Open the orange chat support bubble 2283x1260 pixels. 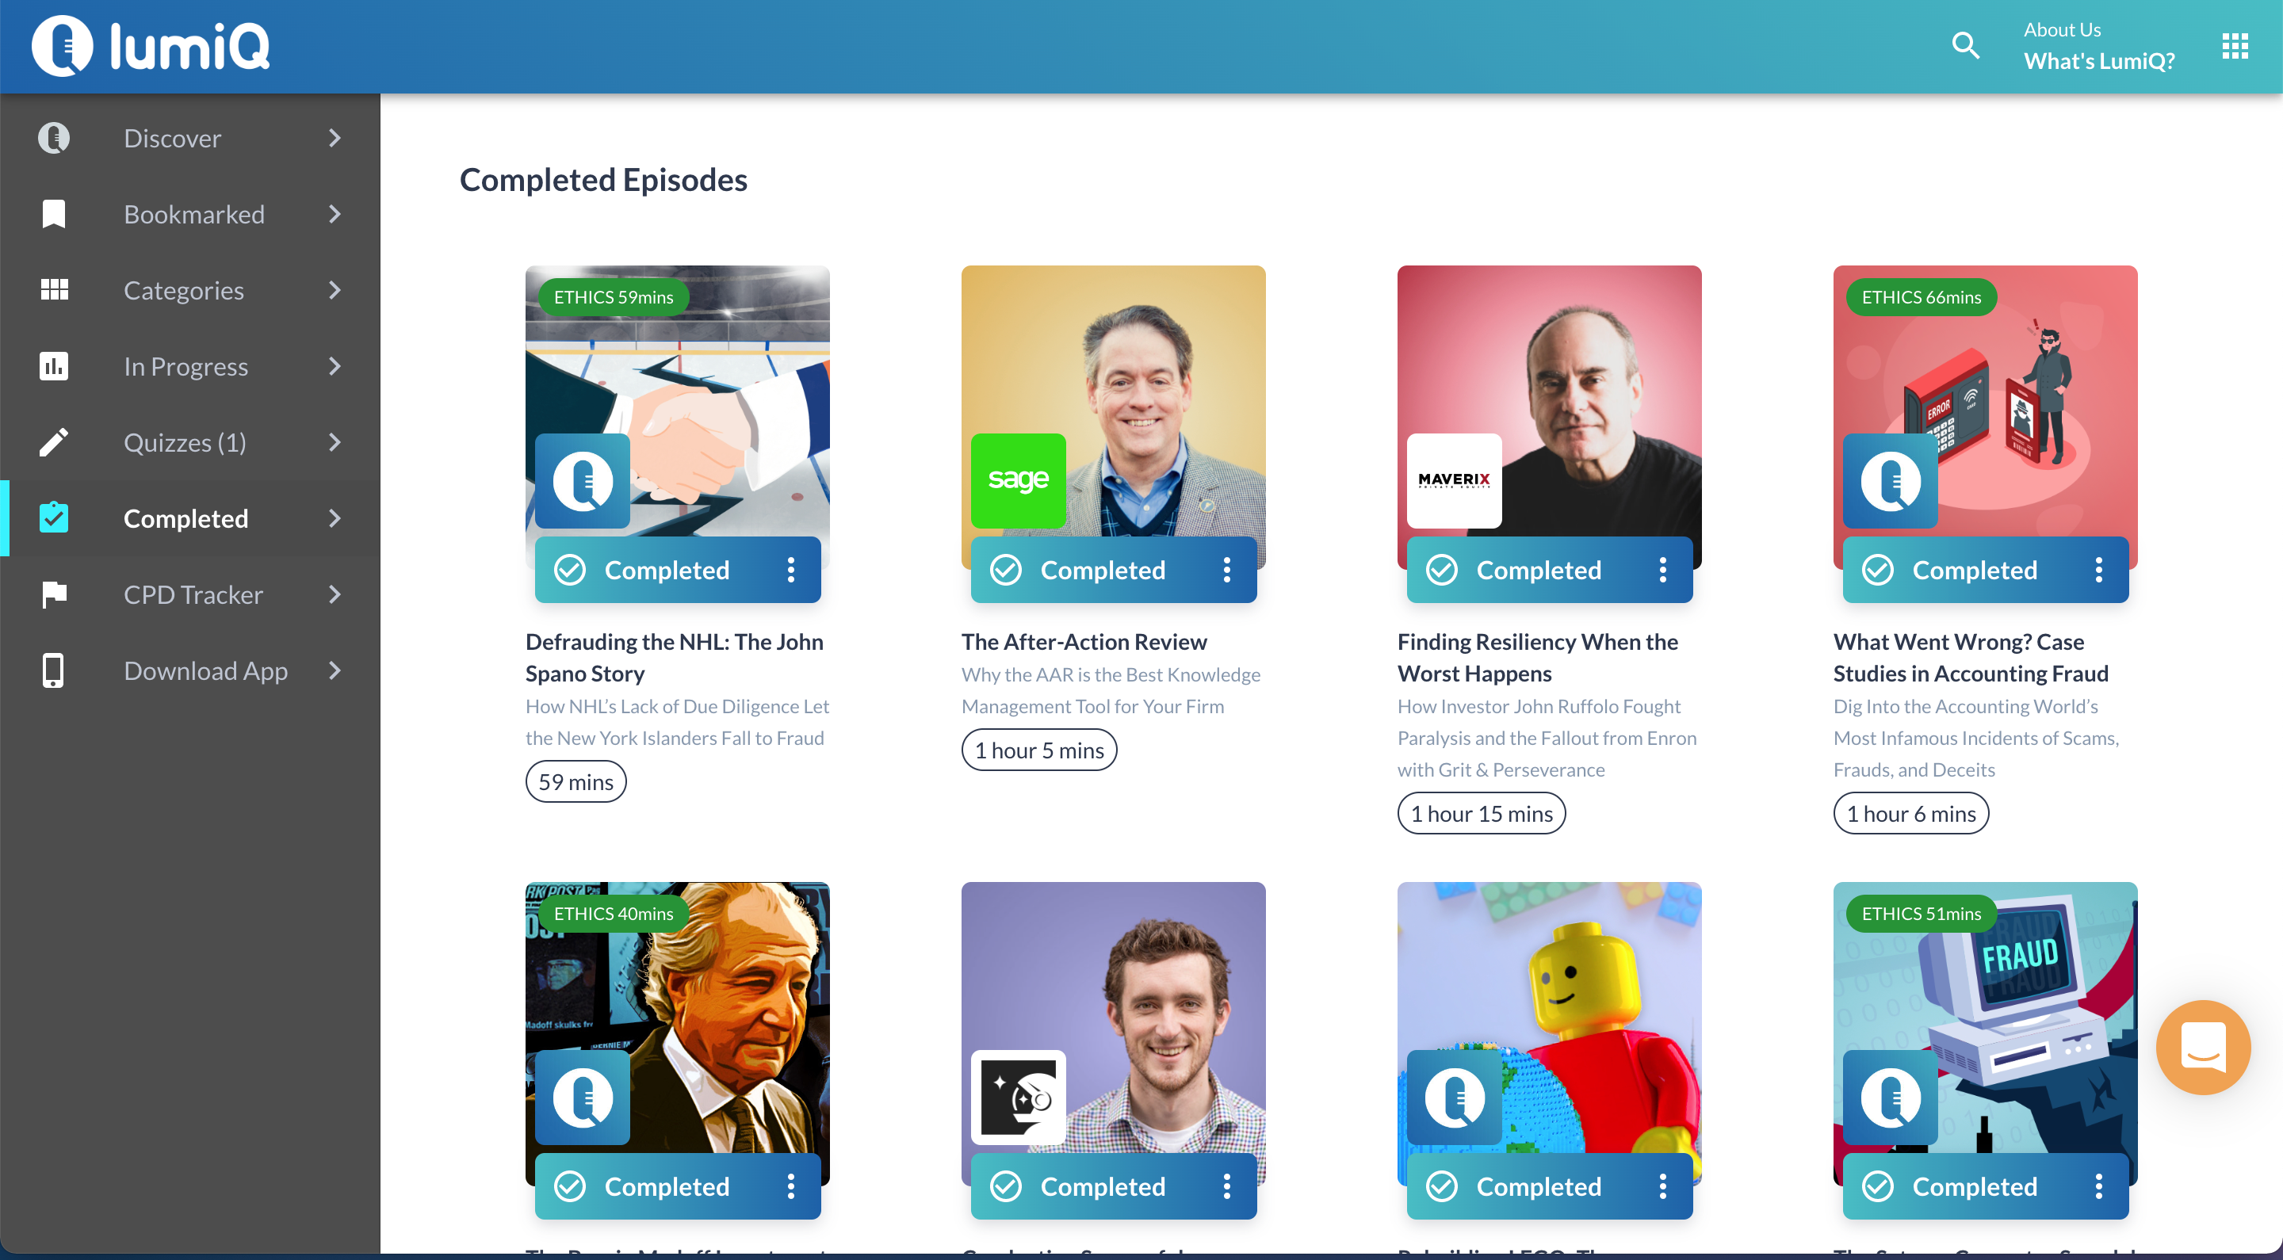coord(2202,1047)
